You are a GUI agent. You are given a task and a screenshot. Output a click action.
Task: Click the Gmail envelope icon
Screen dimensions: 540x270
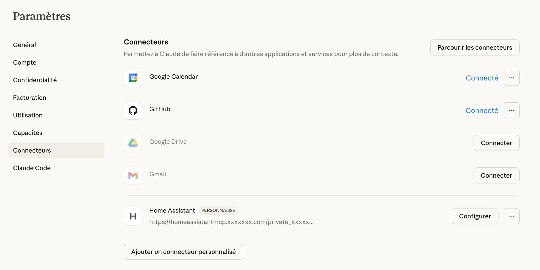click(133, 175)
